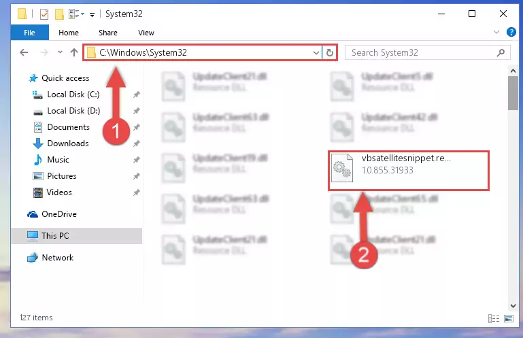Open the Help question mark icon
This screenshot has width=523, height=338.
click(x=511, y=32)
